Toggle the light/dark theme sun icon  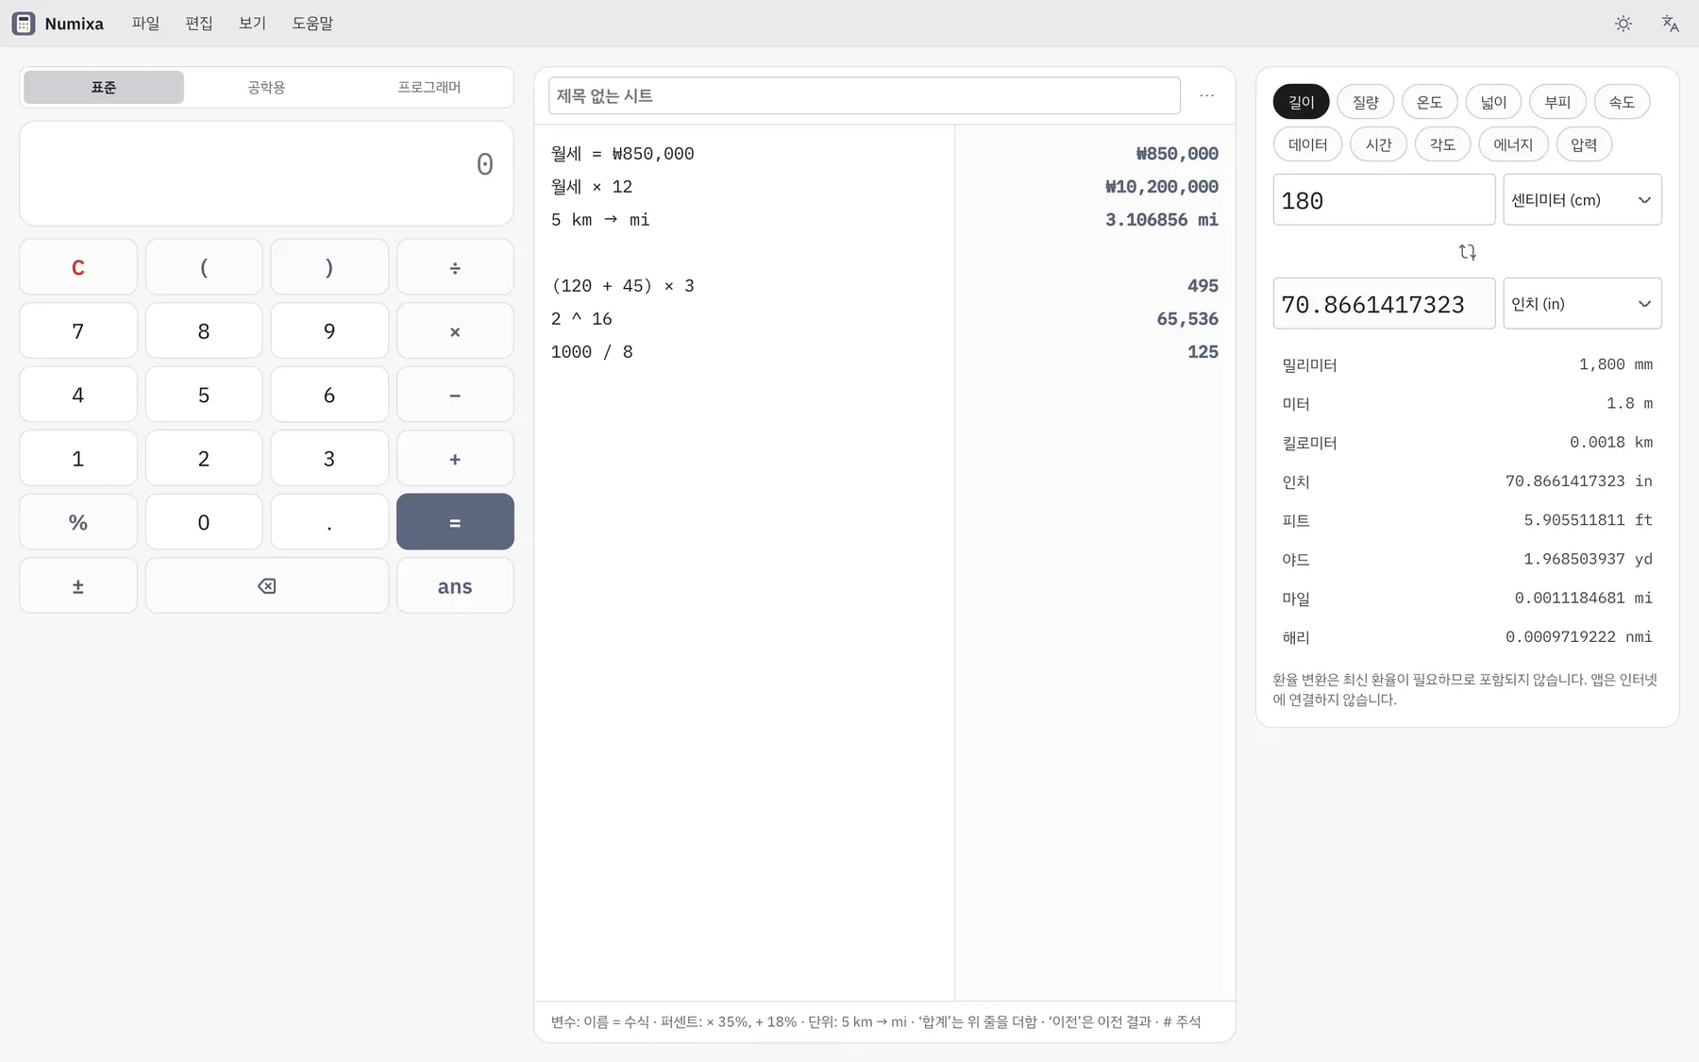1623,24
